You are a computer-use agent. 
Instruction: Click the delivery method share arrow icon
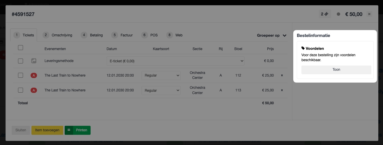(34, 61)
